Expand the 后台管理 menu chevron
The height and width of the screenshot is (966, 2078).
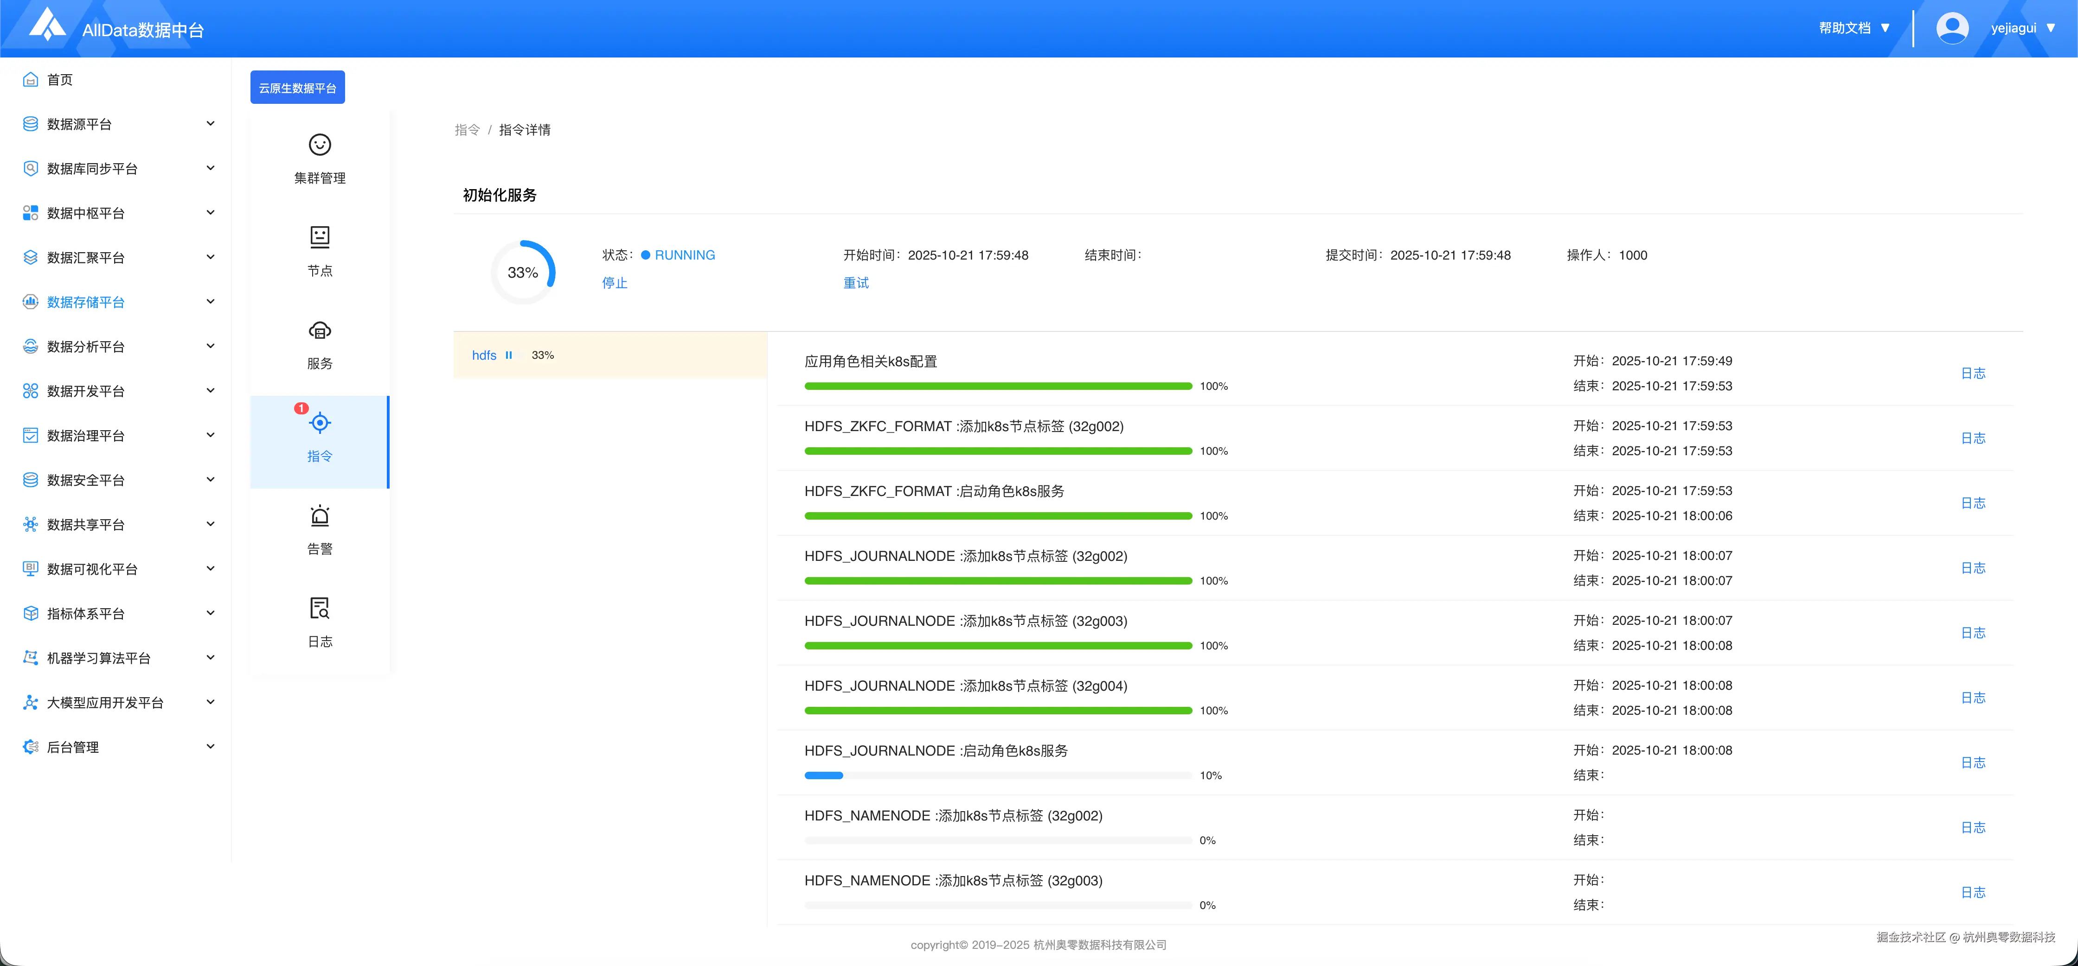211,747
